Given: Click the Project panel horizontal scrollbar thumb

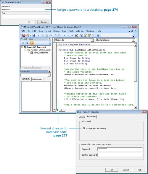Looking at the screenshot, I should [33, 67].
